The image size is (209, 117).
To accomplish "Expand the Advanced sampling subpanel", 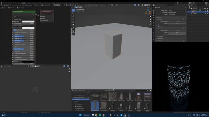I will click(160, 39).
